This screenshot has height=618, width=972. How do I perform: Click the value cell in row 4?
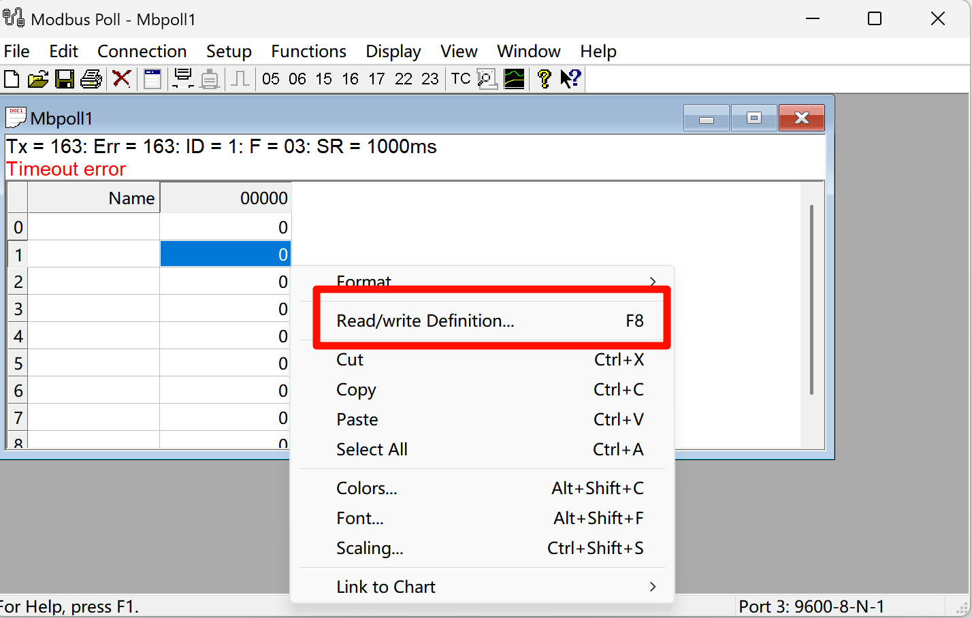click(x=226, y=336)
